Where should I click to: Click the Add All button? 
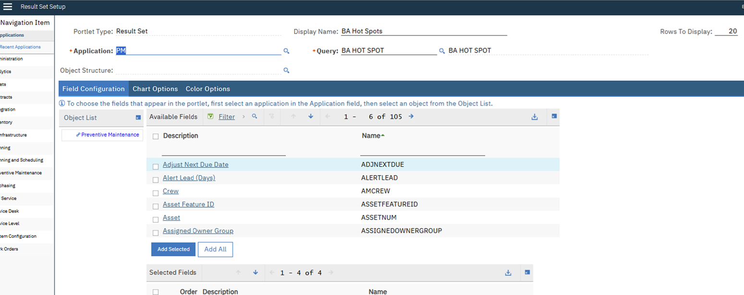click(x=215, y=249)
